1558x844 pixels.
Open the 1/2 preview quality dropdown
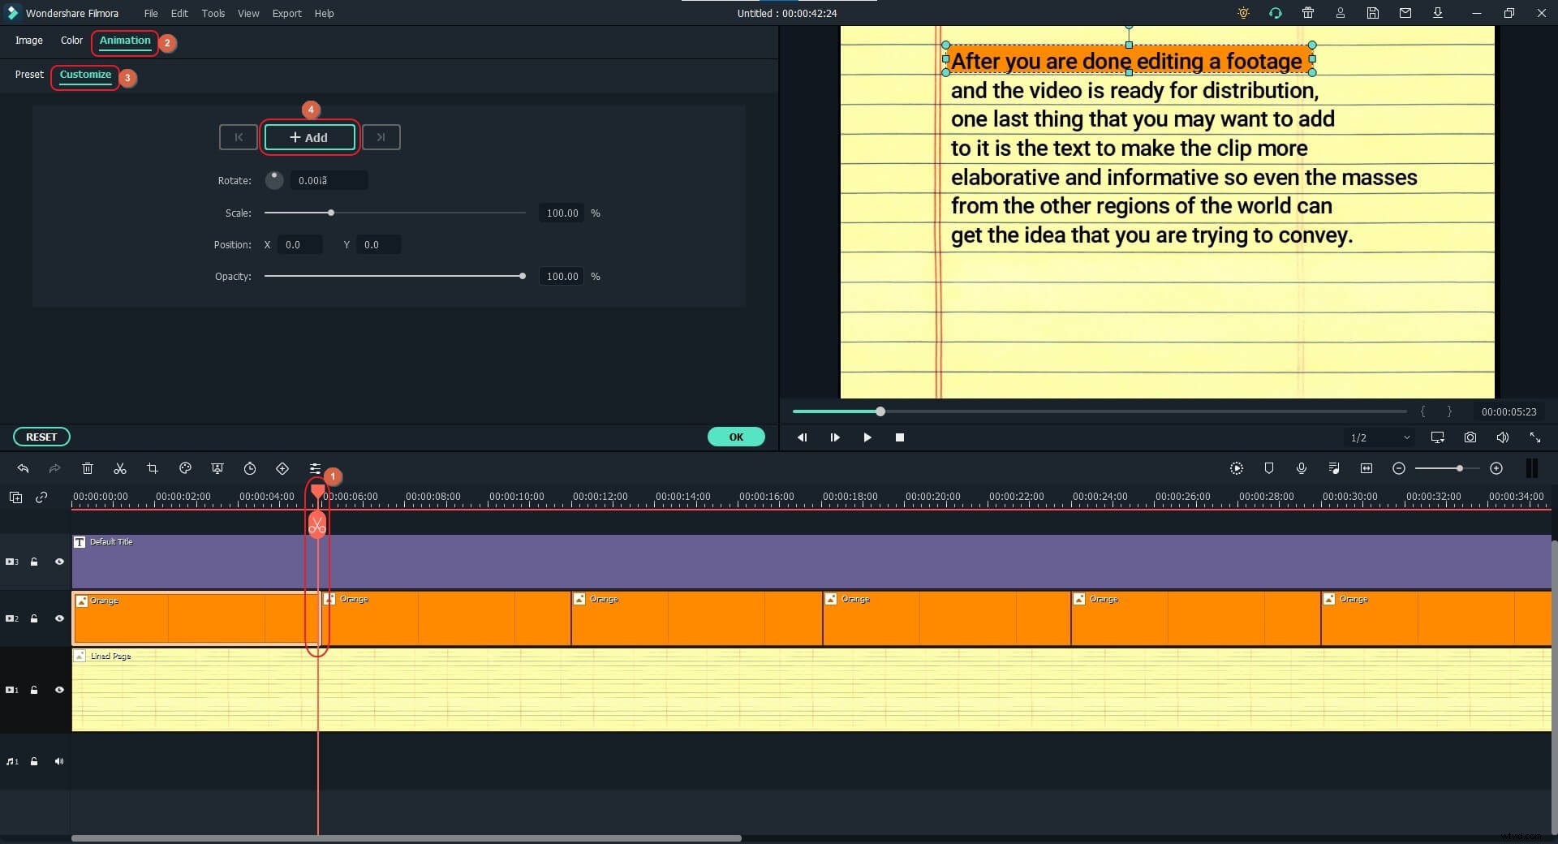(1379, 437)
